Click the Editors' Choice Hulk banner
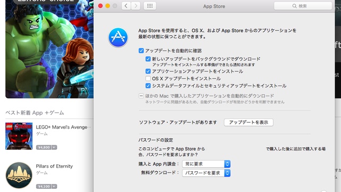This screenshot has width=341, height=192. (x=50, y=49)
